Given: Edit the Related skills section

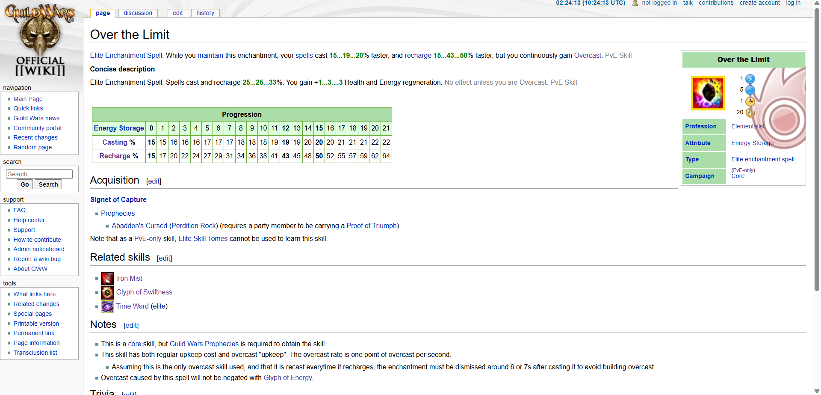Looking at the screenshot, I should (x=164, y=258).
